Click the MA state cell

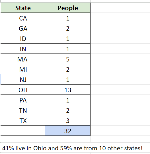coord(23,59)
